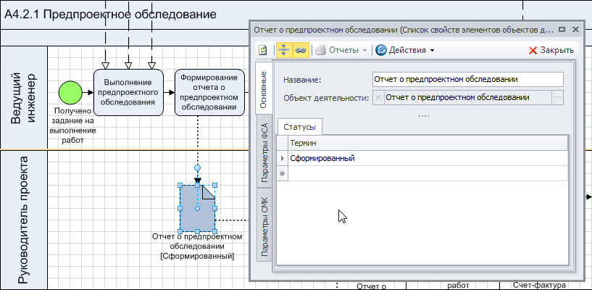The image size is (592, 290).
Task: Click into the Название text field
Action: coord(467,79)
